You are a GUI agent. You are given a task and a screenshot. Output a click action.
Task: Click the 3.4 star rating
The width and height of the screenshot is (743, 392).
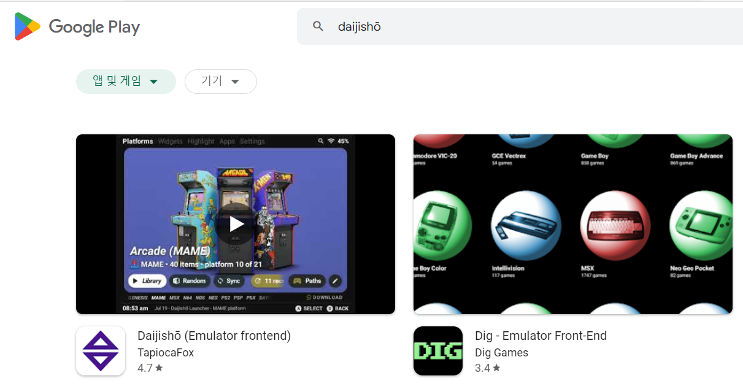pyautogui.click(x=488, y=368)
